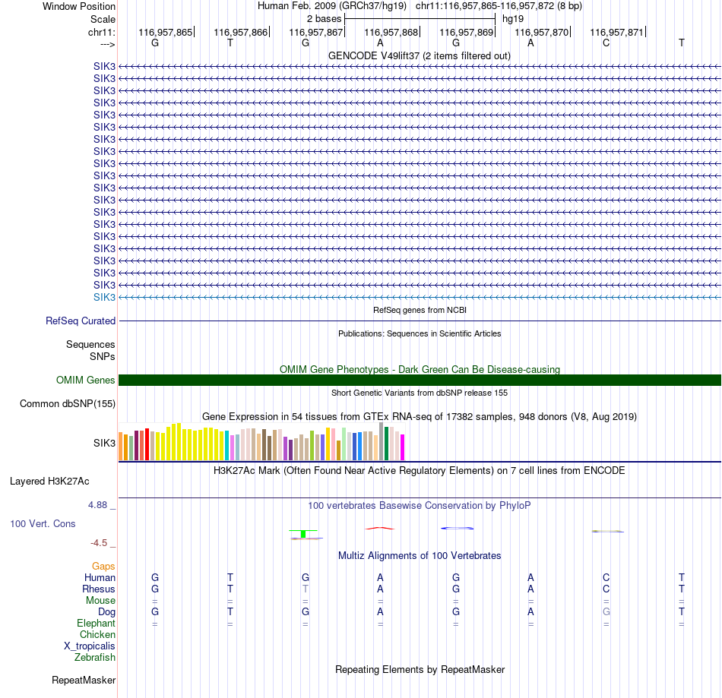Open the 'RefSeq genes from NCBI' track title
Viewport: 722px width, 698px height.
click(420, 310)
